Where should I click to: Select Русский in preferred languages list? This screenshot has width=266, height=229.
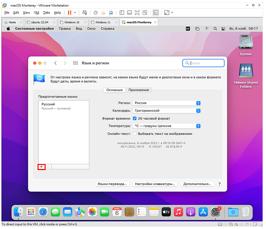pyautogui.click(x=64, y=106)
